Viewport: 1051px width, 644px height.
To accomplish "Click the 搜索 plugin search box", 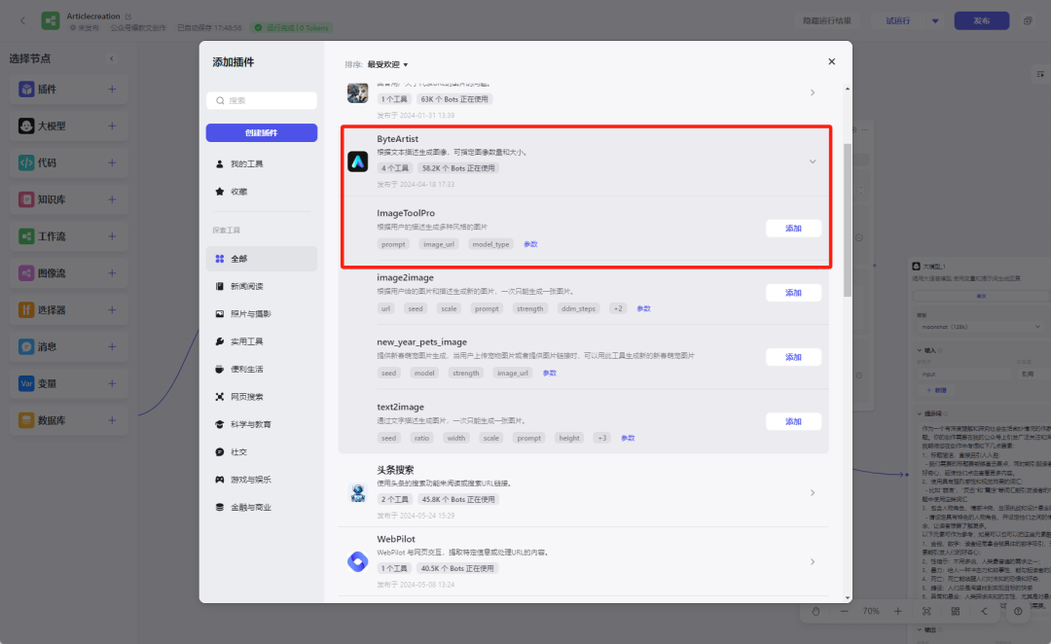I will click(x=262, y=100).
